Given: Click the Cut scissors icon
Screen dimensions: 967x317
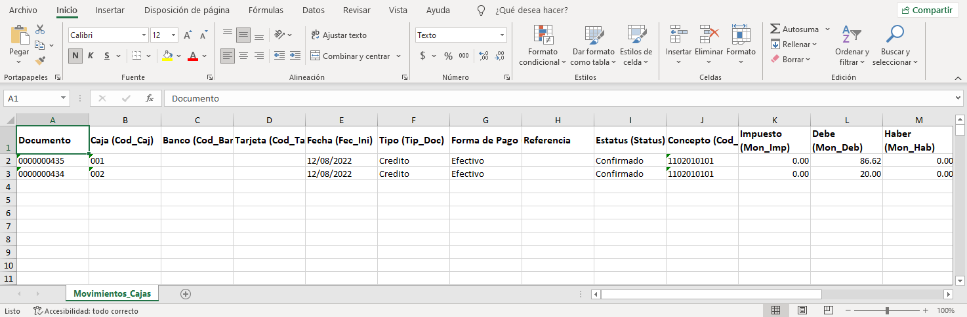Looking at the screenshot, I should (40, 29).
